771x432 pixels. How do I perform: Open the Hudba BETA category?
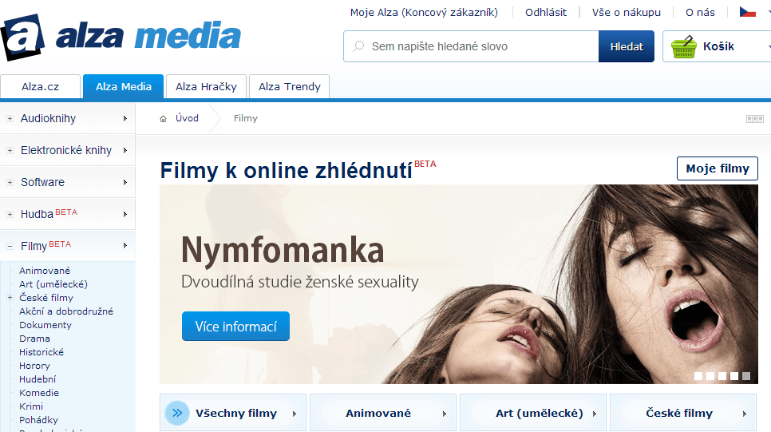[x=49, y=213]
